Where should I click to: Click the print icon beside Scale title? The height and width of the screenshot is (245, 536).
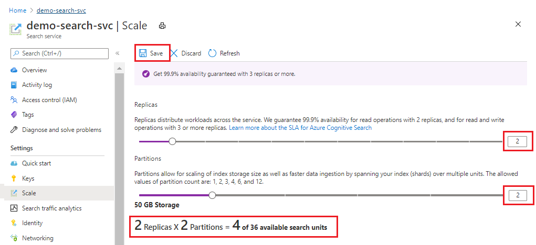pos(162,26)
